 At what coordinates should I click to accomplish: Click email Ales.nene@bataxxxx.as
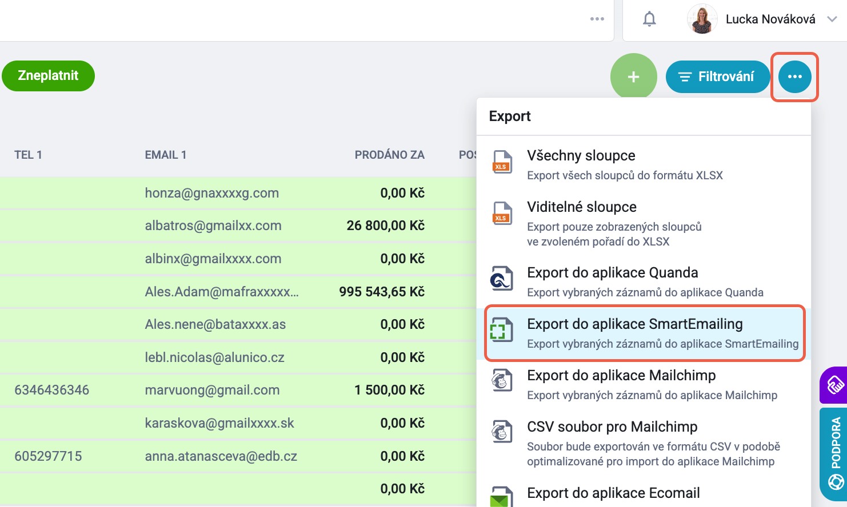click(215, 324)
